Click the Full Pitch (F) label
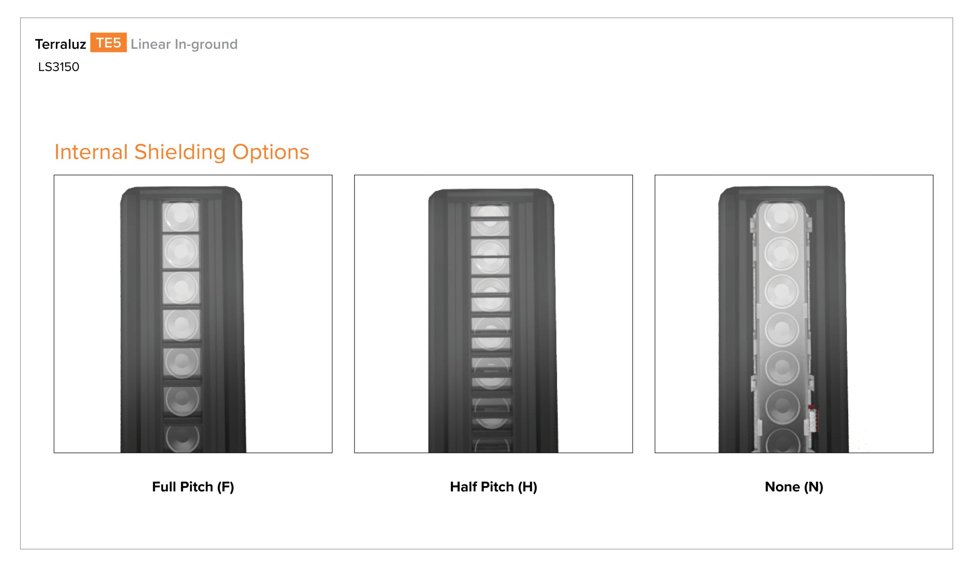Screen dimensions: 973x567 (193, 487)
